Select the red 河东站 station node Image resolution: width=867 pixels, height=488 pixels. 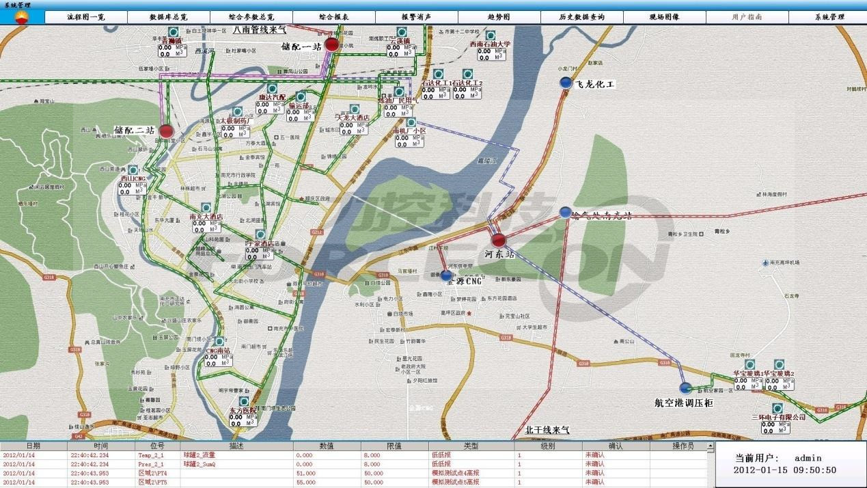498,239
